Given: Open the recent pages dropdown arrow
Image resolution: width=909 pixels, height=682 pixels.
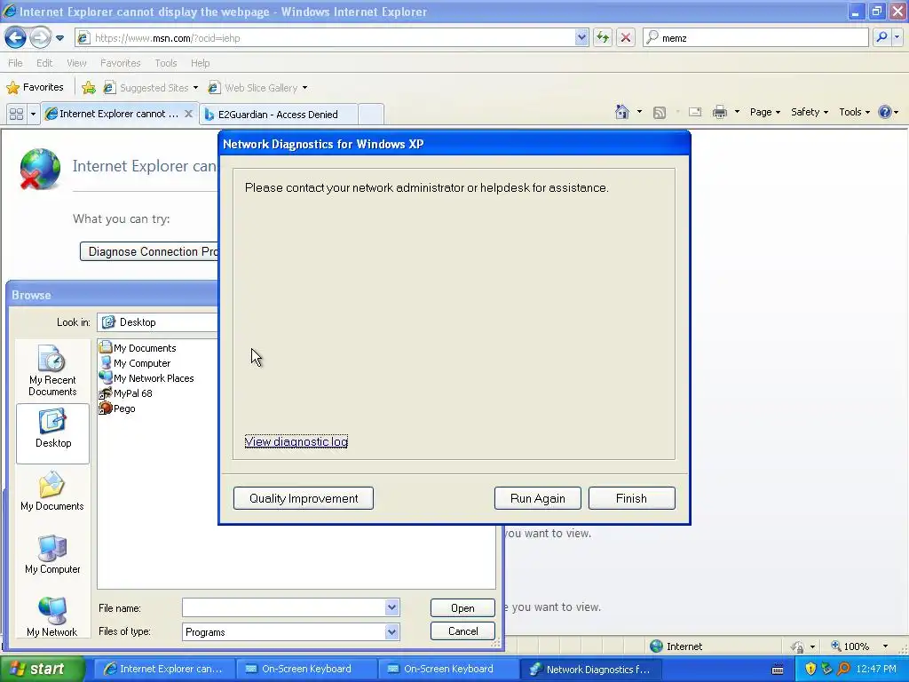Looking at the screenshot, I should pyautogui.click(x=59, y=38).
